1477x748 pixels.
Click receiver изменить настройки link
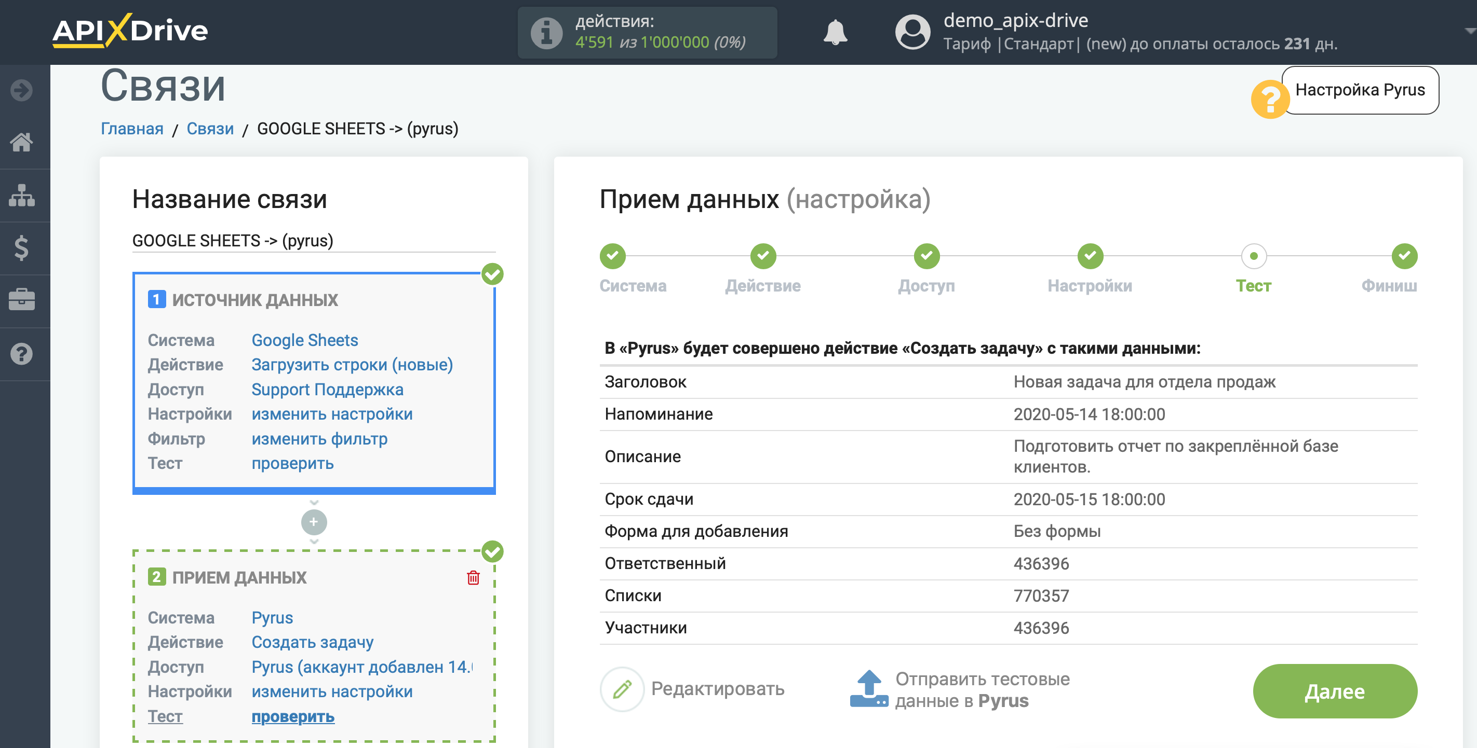(x=332, y=692)
